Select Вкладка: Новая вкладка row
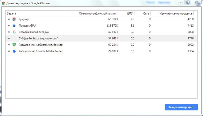 pos(101,32)
